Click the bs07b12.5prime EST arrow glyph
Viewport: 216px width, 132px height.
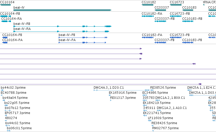[8, 110]
